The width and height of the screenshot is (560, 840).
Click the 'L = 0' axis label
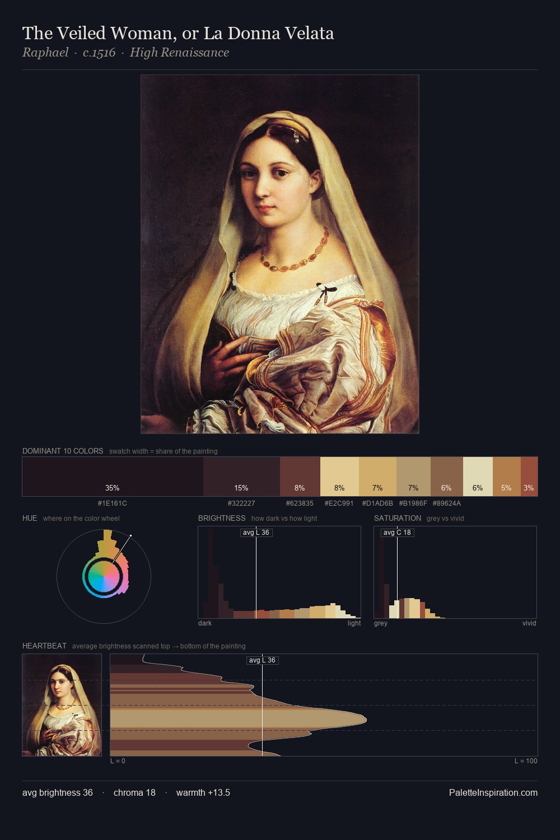[x=118, y=761]
